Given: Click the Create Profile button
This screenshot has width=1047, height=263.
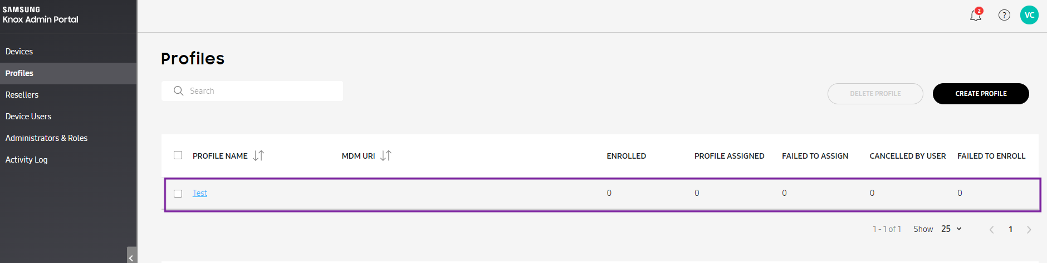Looking at the screenshot, I should tap(981, 94).
